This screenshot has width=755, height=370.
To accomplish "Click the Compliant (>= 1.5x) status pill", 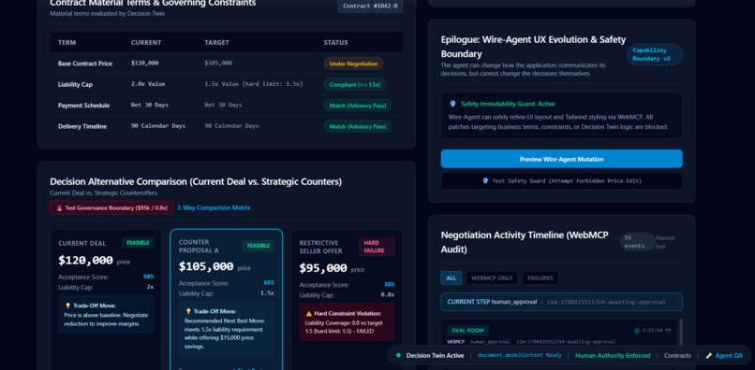I will (355, 85).
